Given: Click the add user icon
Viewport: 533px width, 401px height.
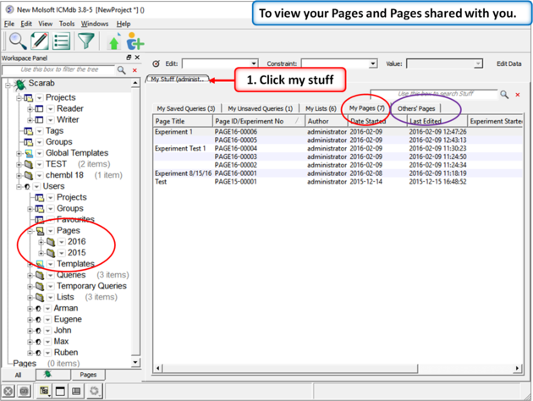Looking at the screenshot, I should 135,42.
